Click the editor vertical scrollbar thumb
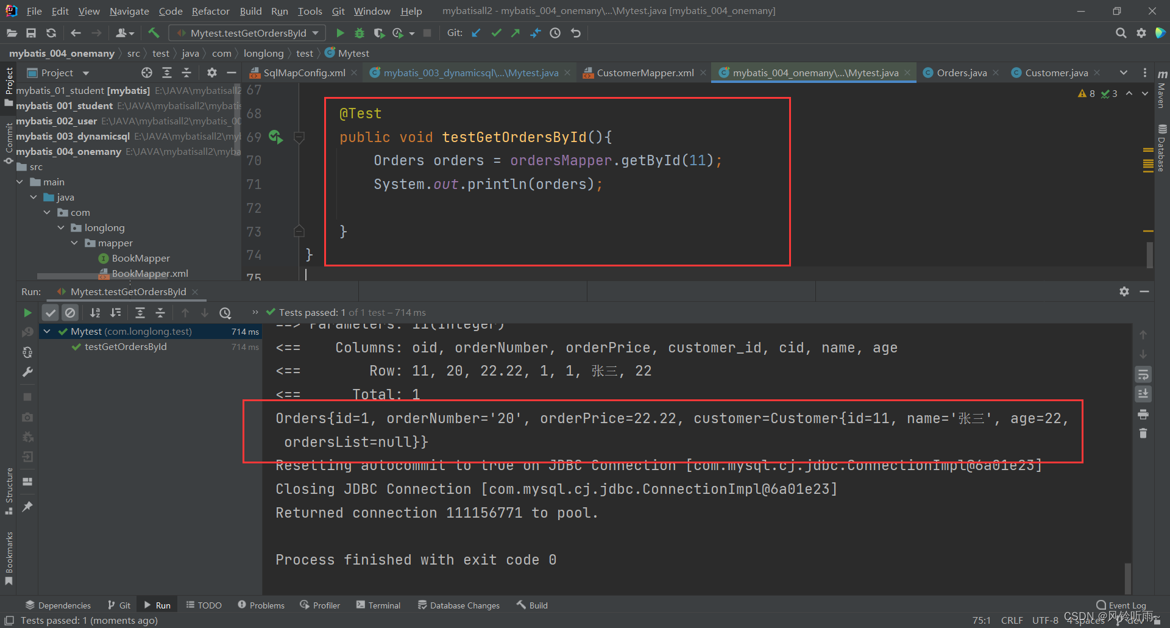The width and height of the screenshot is (1170, 628). (x=1149, y=255)
